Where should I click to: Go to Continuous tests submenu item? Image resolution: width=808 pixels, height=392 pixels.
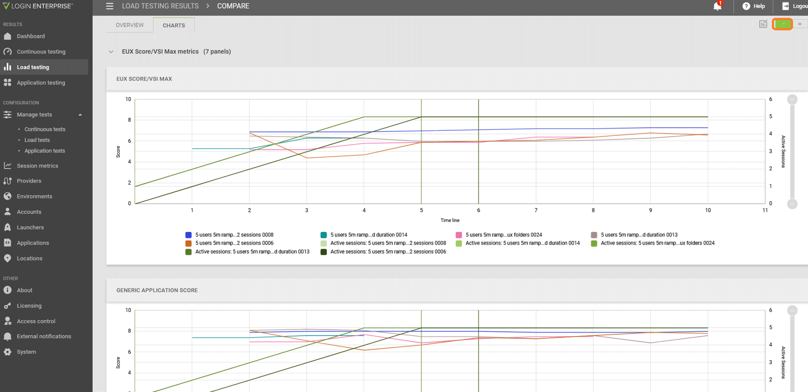(45, 129)
